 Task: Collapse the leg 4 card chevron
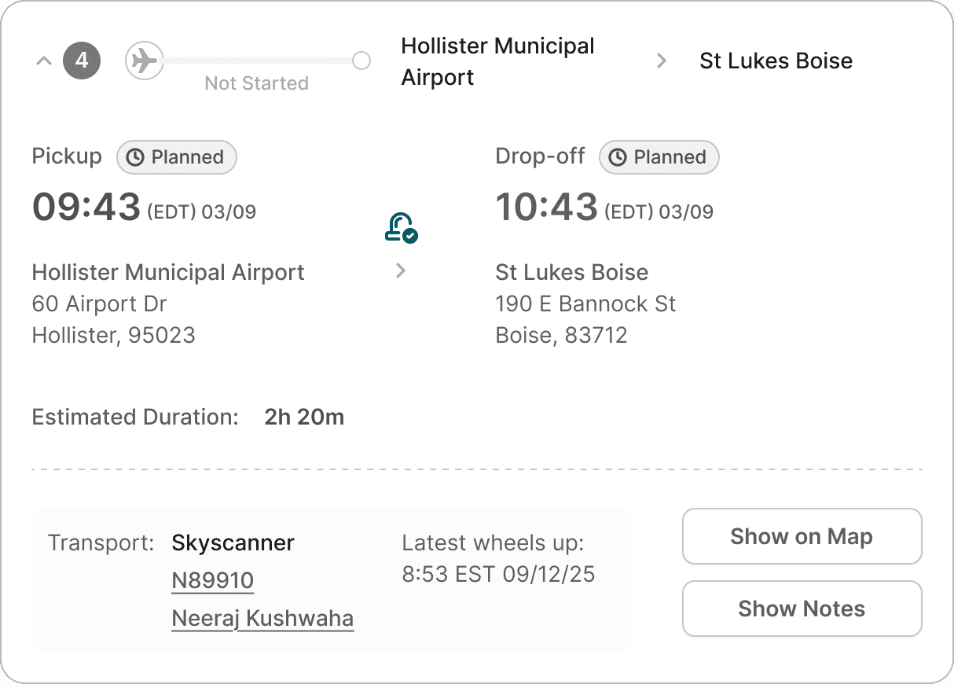point(44,61)
